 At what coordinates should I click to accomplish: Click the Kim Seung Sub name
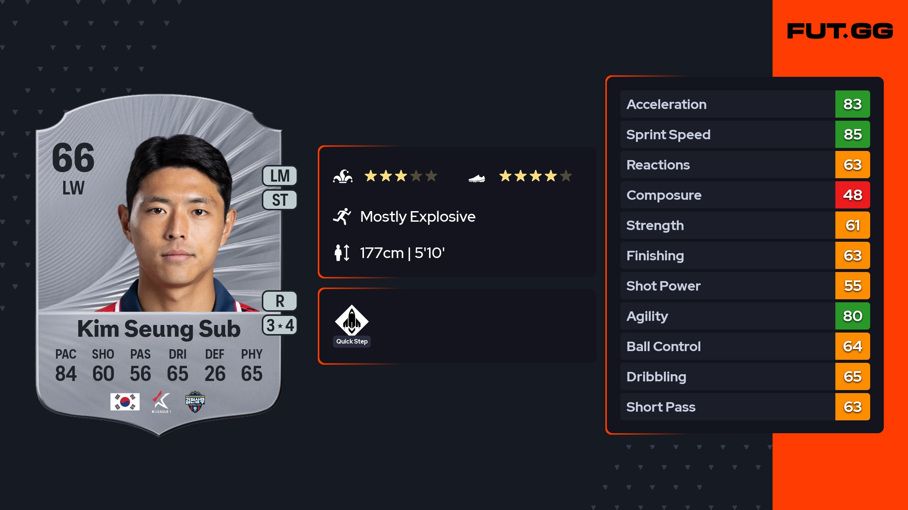[x=159, y=328]
